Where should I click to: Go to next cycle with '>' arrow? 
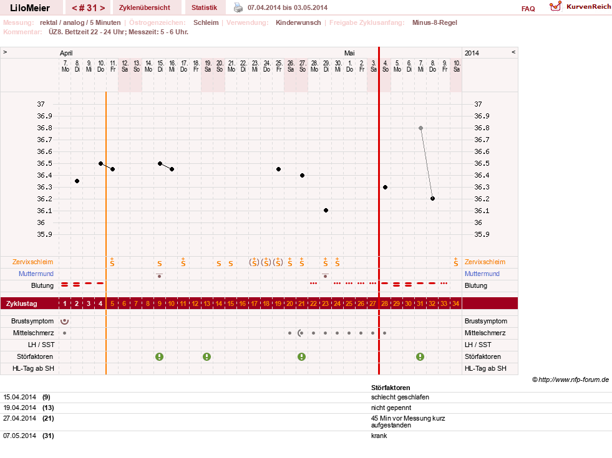tap(102, 8)
